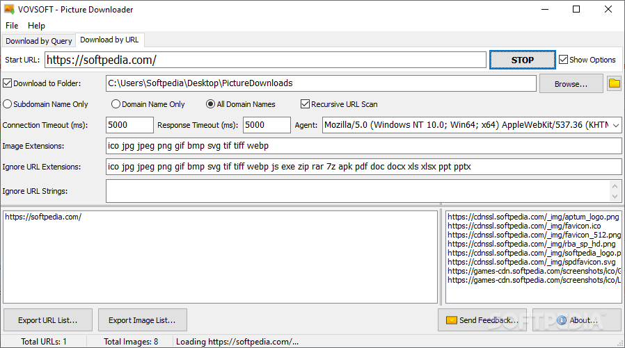Image resolution: width=625 pixels, height=348 pixels.
Task: Toggle the Show Options checkbox
Action: [x=563, y=60]
